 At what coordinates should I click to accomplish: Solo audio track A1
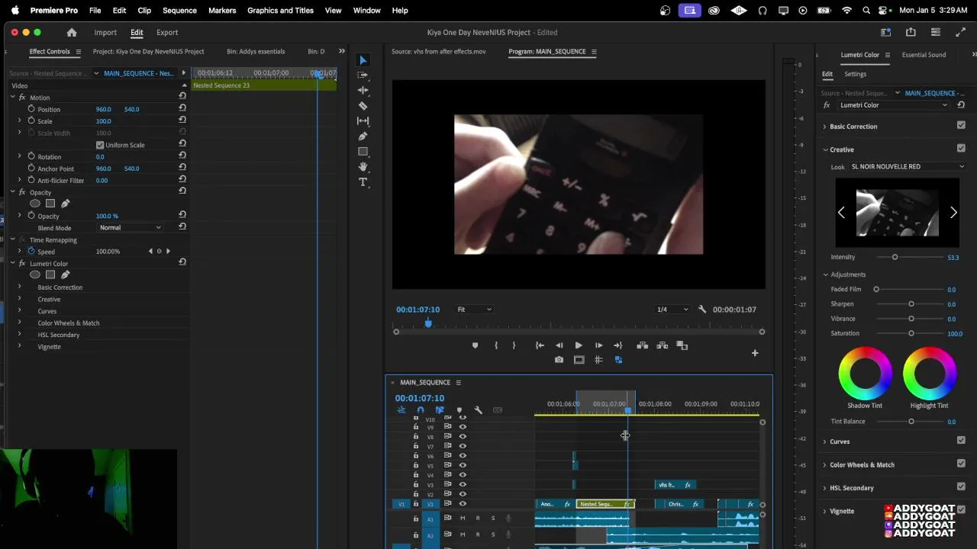[x=492, y=518]
